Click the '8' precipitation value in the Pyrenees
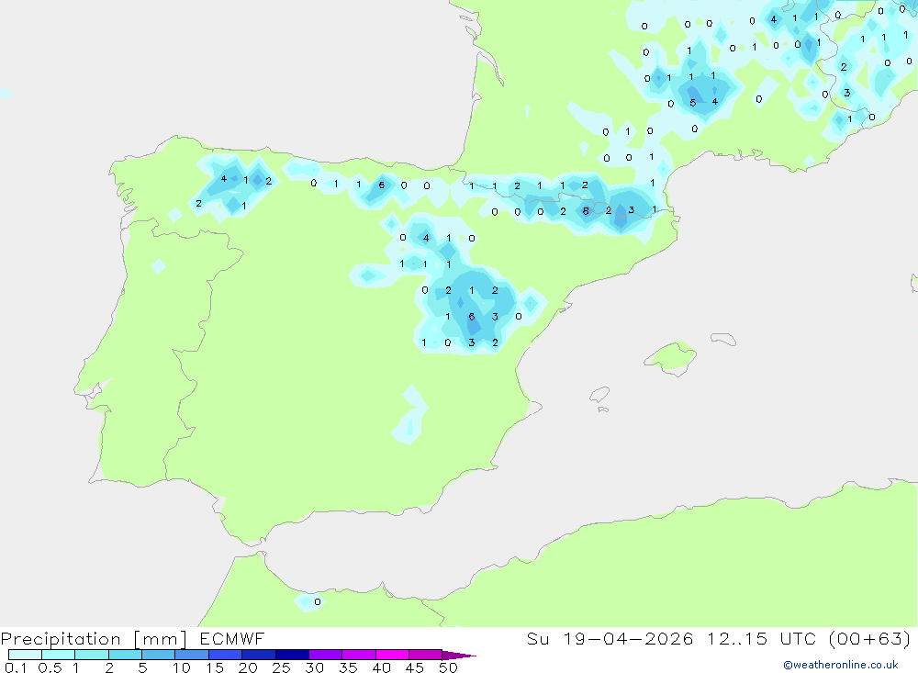Image resolution: width=918 pixels, height=673 pixels. click(586, 211)
